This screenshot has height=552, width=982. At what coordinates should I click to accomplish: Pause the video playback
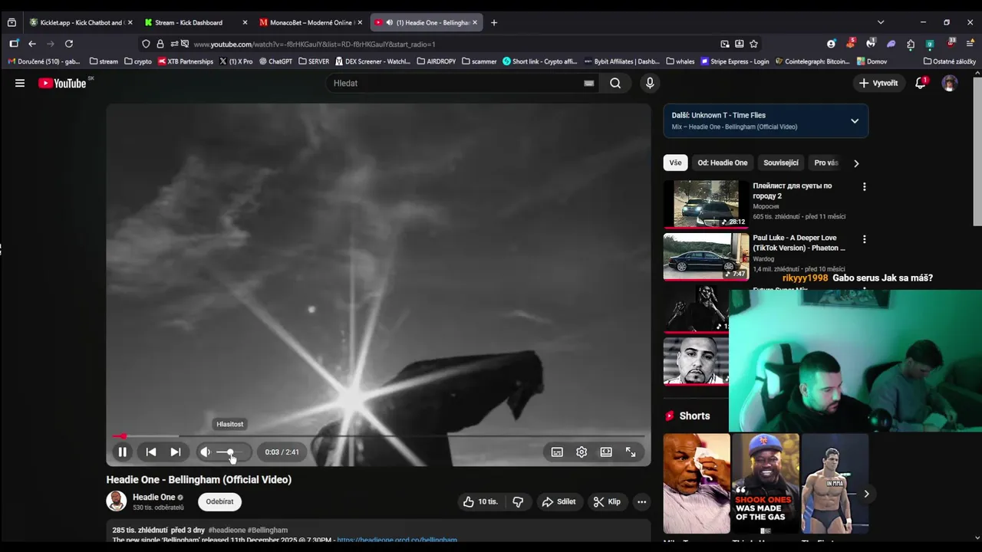click(x=122, y=452)
